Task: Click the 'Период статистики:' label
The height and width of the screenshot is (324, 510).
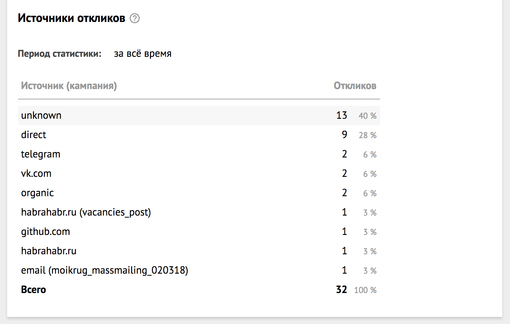Action: [59, 54]
